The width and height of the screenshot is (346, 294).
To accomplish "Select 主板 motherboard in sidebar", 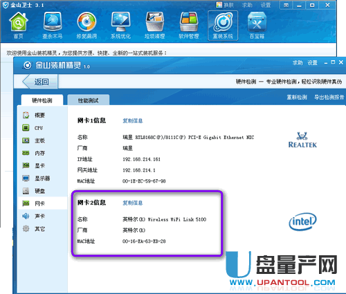I will pyautogui.click(x=43, y=140).
